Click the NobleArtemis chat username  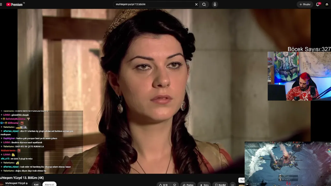click(8, 151)
